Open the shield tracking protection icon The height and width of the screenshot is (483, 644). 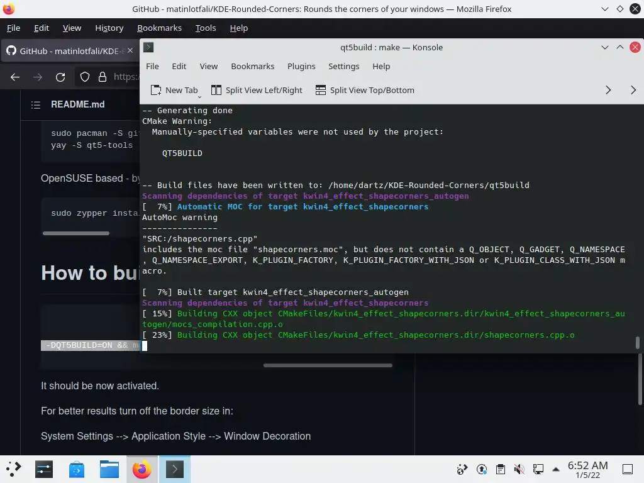pyautogui.click(x=85, y=77)
